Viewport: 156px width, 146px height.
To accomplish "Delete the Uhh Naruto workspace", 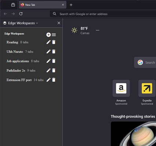I will pyautogui.click(x=54, y=51).
